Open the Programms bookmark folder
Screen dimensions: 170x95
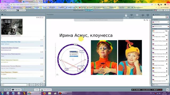point(60,7)
